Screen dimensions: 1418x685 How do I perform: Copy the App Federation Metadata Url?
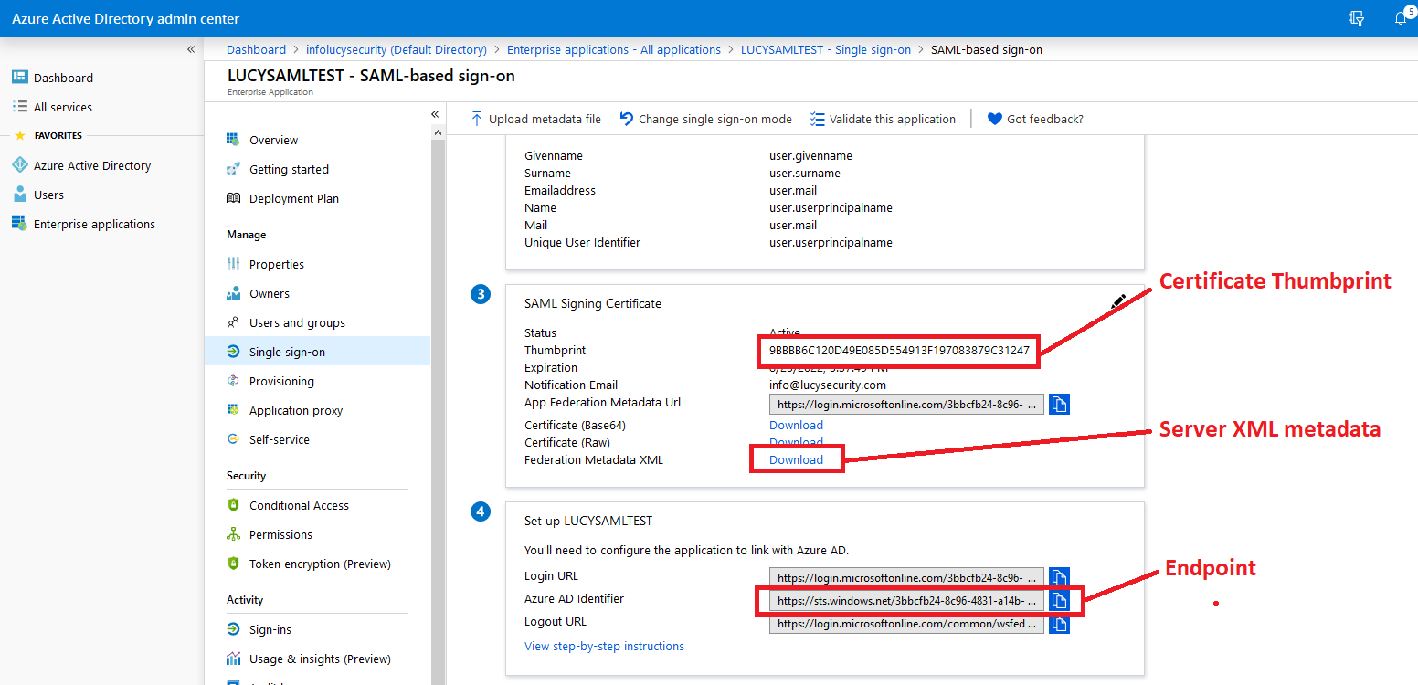coord(1059,404)
